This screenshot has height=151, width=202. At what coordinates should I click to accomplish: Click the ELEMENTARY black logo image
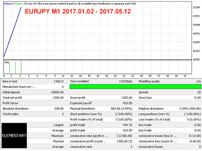click(14, 136)
